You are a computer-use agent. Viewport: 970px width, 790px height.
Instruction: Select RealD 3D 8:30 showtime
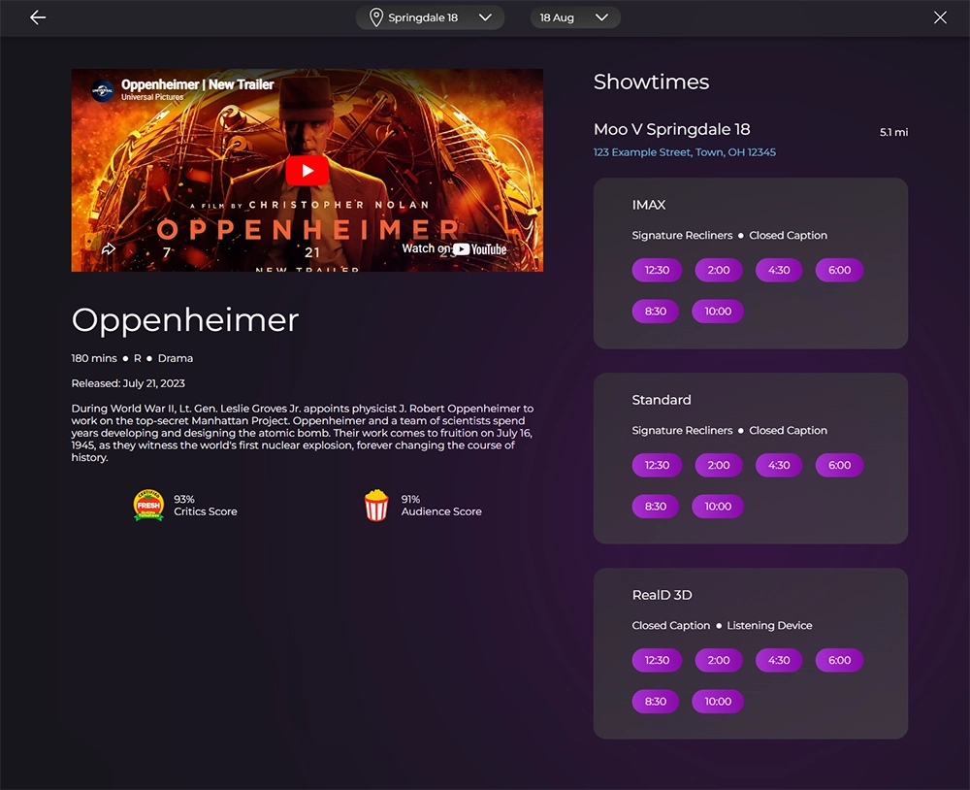tap(655, 702)
